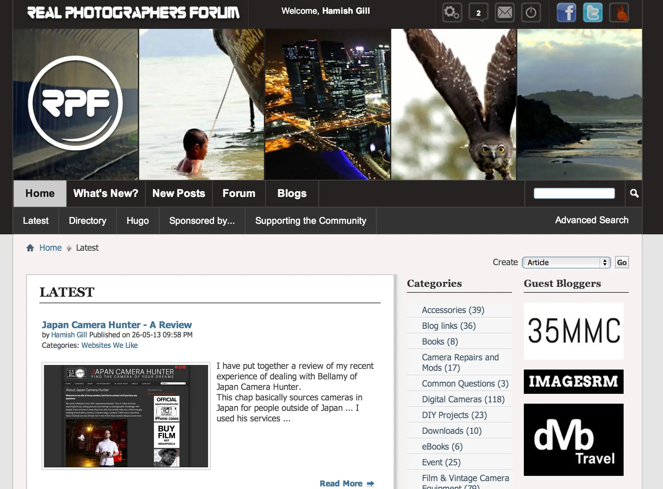The image size is (663, 489).
Task: Open the settings gears icon in header
Action: click(x=452, y=13)
